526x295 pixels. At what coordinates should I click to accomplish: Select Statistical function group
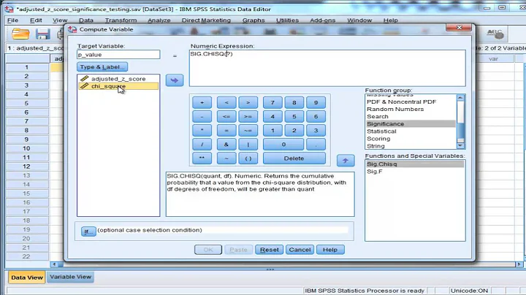tap(411, 131)
